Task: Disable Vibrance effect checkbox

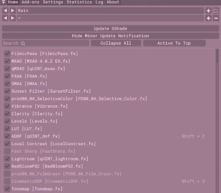Action: pyautogui.click(x=7, y=106)
